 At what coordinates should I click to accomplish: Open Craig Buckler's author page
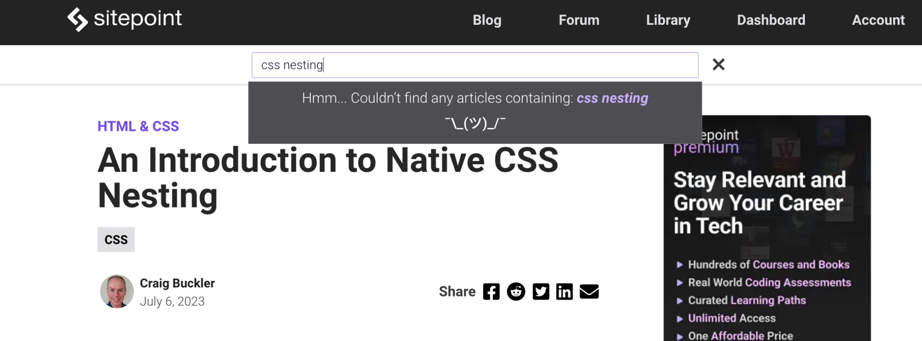click(177, 283)
